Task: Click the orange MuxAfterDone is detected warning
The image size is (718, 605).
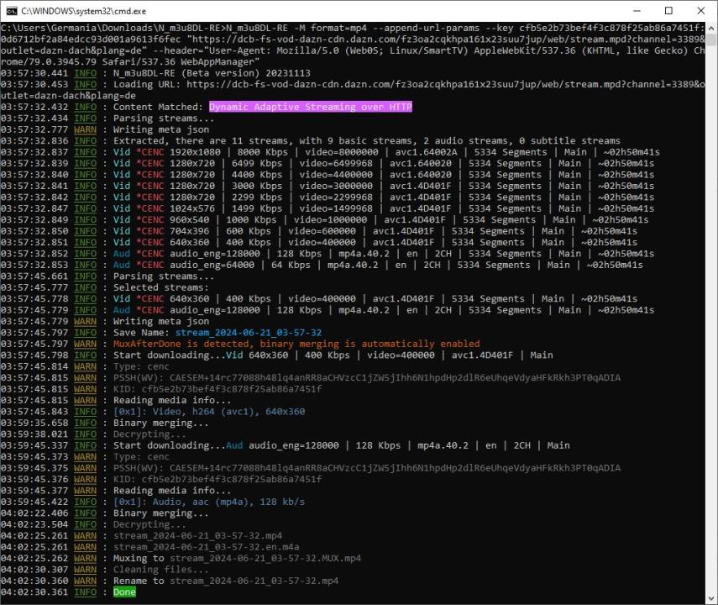Action: tap(296, 344)
